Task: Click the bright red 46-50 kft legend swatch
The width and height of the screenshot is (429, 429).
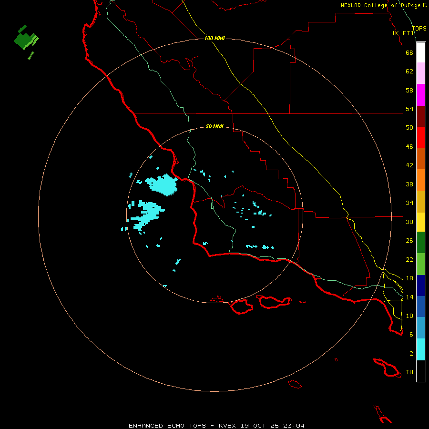Action: click(x=421, y=137)
